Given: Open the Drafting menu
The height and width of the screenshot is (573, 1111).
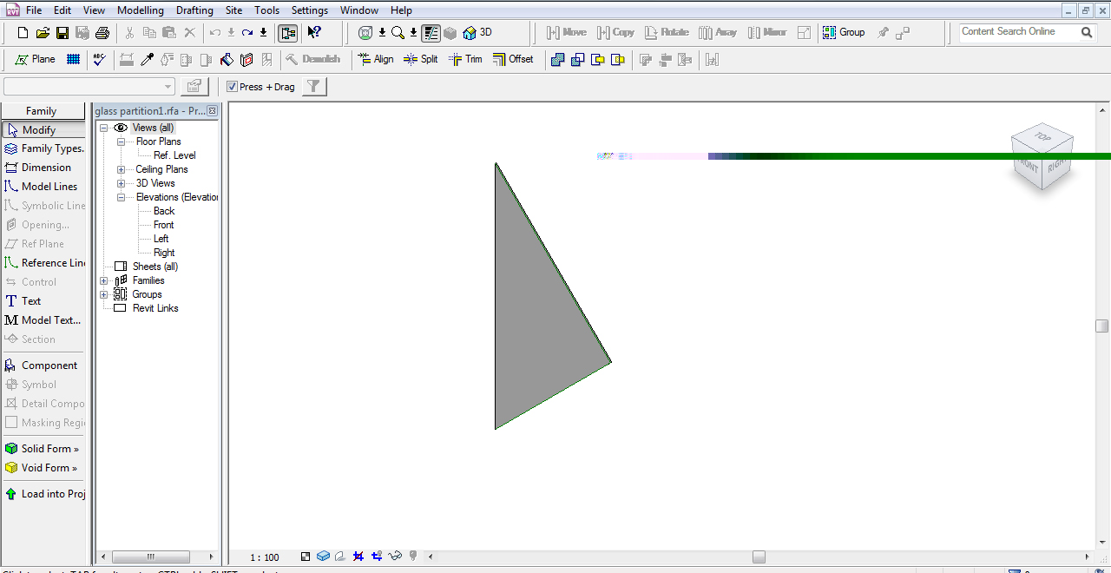Looking at the screenshot, I should [x=194, y=10].
